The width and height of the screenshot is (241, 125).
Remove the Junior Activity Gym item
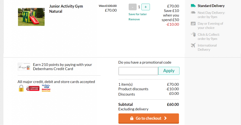click(x=134, y=19)
